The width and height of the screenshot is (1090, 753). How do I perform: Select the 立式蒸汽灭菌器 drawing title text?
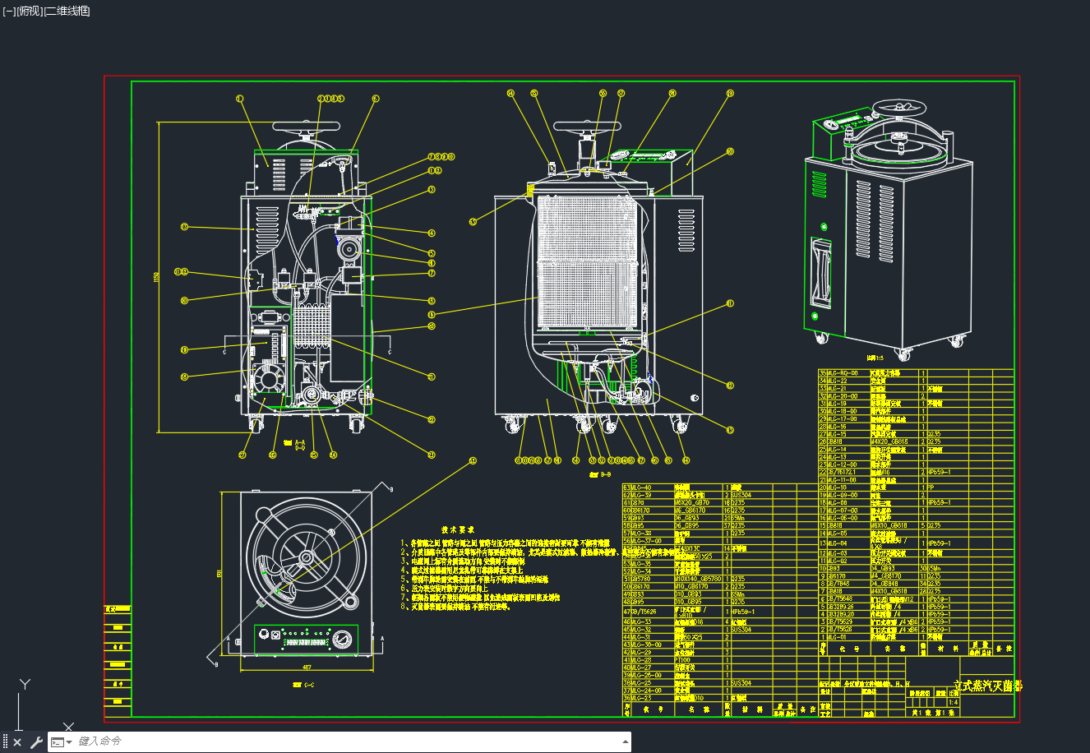coord(987,685)
